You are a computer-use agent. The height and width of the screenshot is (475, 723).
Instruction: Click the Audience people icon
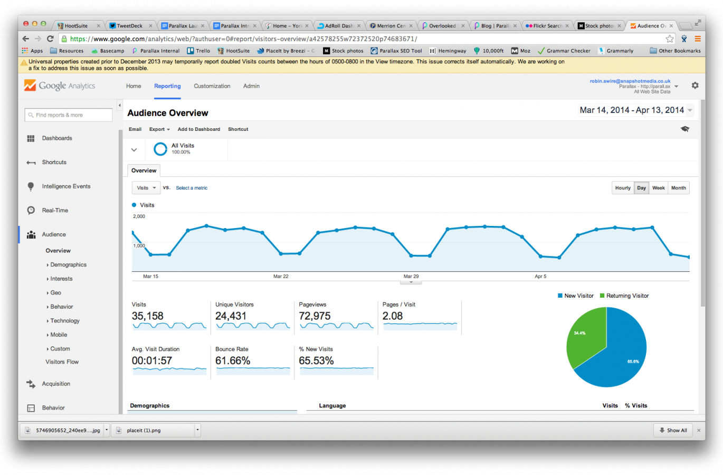(31, 234)
